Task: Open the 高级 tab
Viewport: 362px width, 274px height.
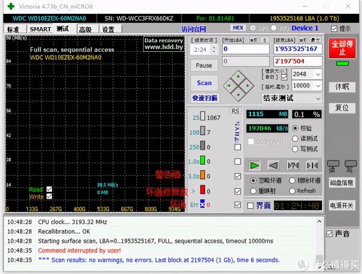Action: (85, 29)
